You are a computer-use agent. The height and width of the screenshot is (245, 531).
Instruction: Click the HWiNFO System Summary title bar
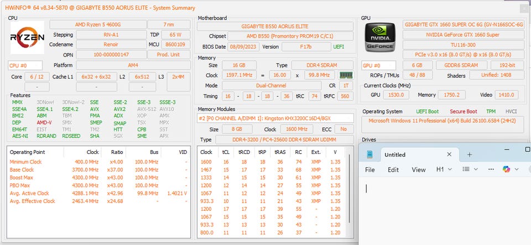click(x=264, y=7)
